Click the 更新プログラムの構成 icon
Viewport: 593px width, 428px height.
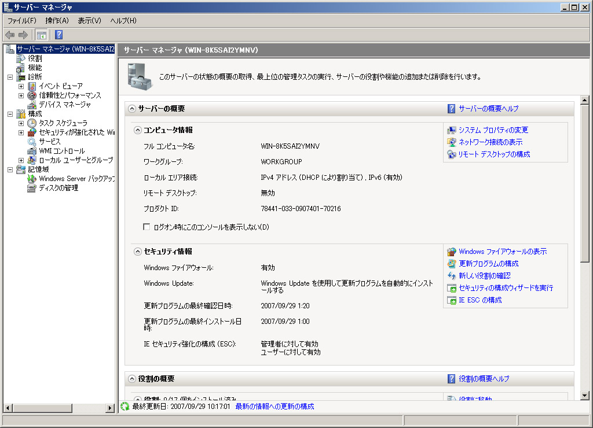[452, 264]
